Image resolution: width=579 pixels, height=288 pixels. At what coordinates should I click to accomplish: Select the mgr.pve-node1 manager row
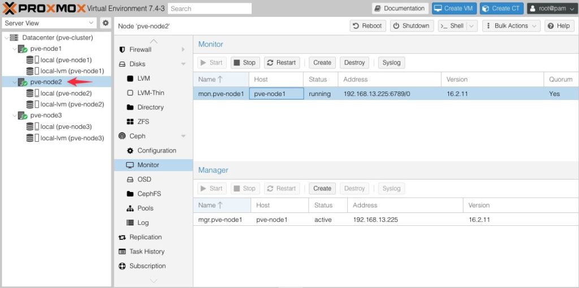[386, 220]
